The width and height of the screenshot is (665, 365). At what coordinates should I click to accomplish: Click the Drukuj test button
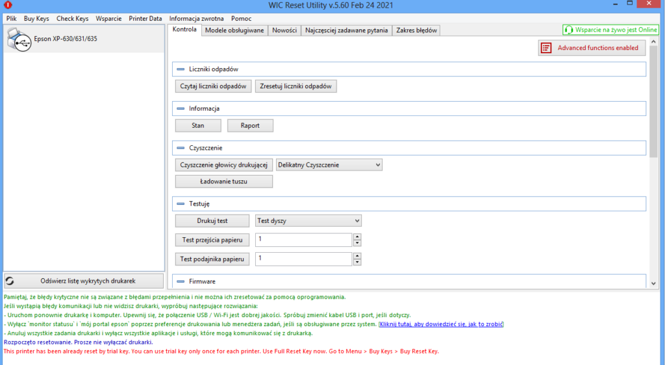212,220
